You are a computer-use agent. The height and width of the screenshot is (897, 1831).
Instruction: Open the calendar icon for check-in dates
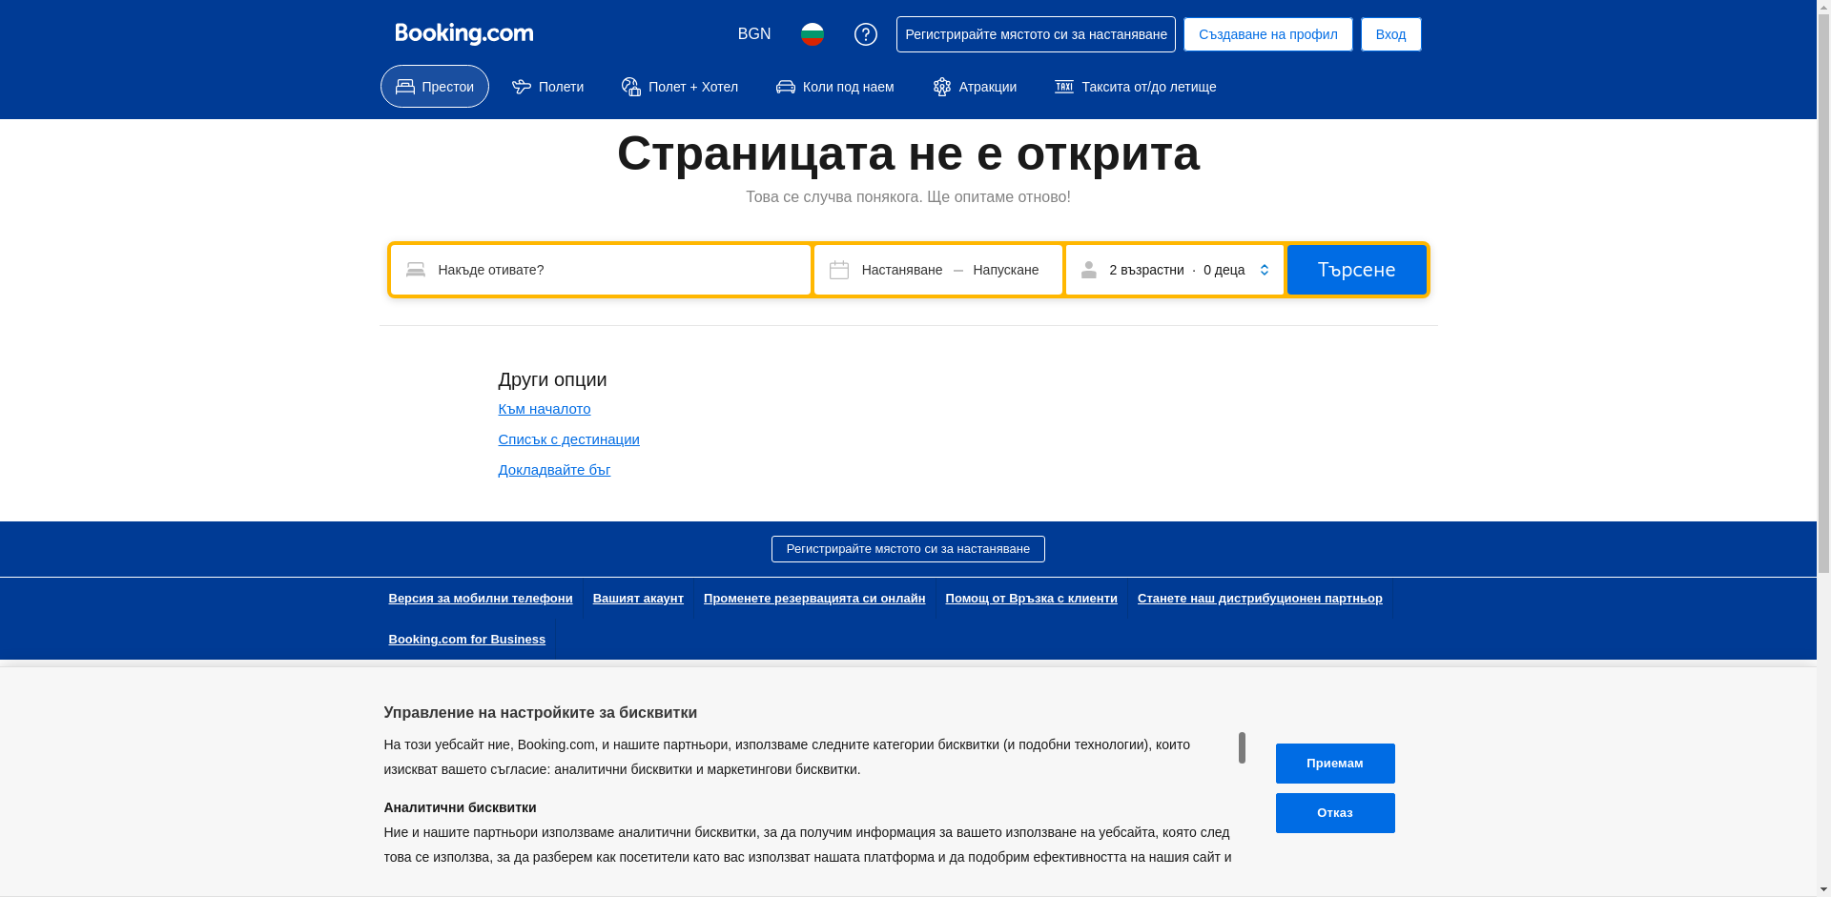point(838,270)
